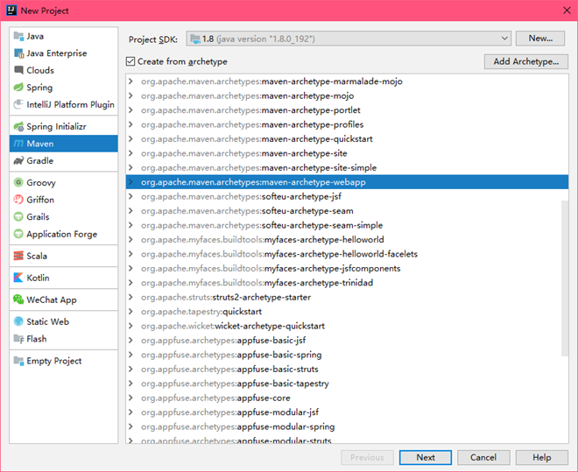Uncheck Create from archetype checkbox
The height and width of the screenshot is (472, 578).
[130, 61]
